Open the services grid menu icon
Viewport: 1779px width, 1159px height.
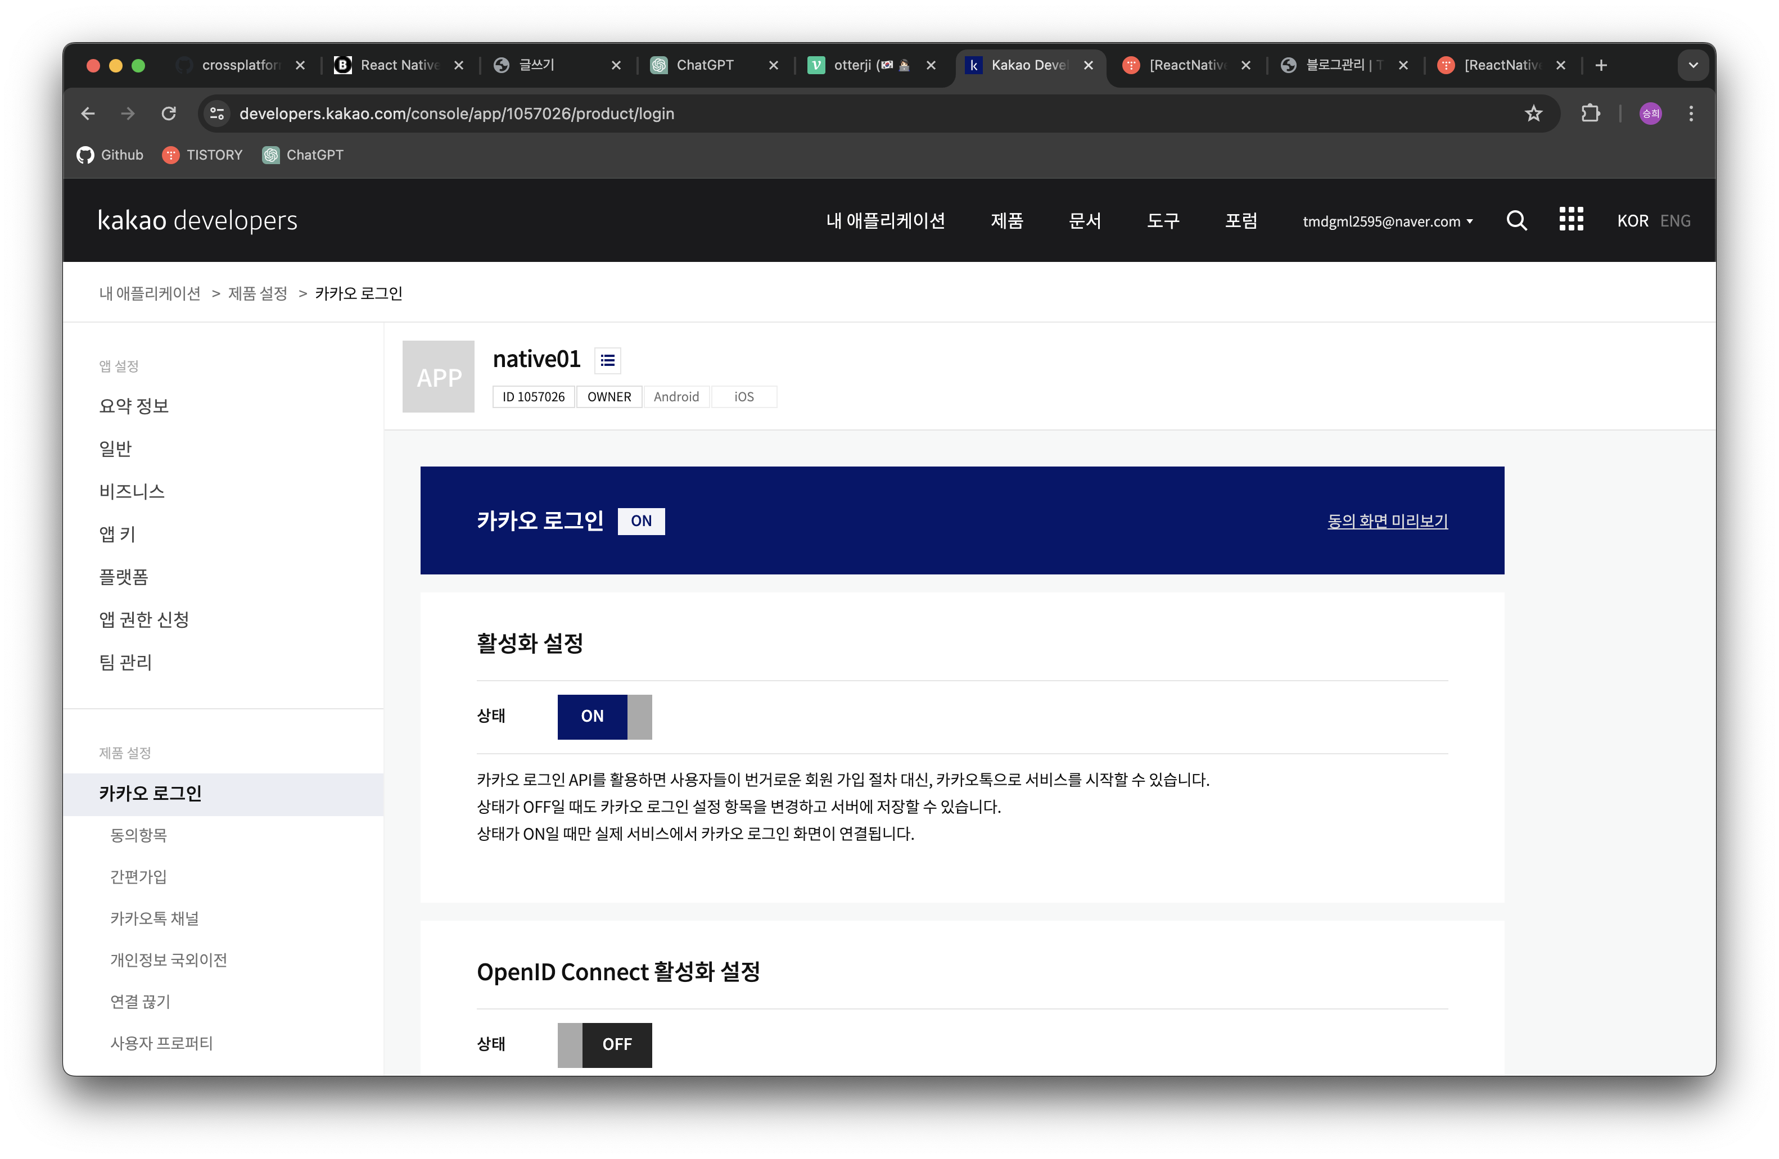[1570, 220]
